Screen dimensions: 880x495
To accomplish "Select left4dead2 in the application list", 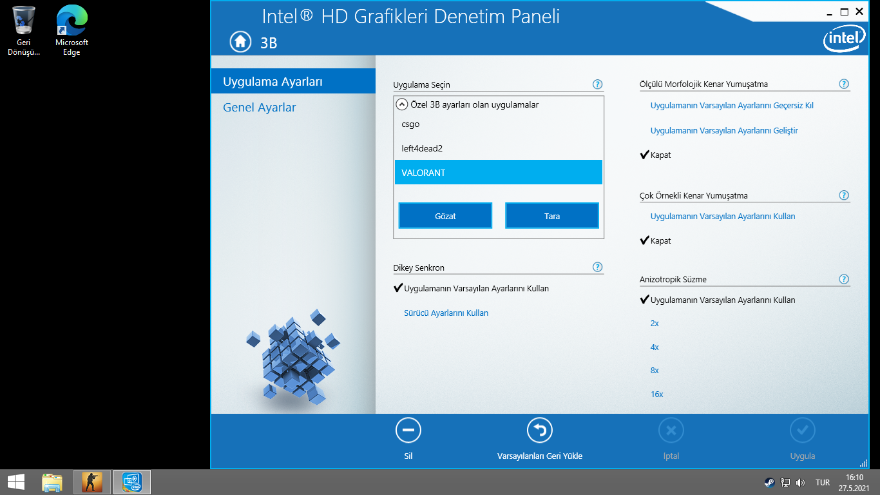I will click(499, 148).
